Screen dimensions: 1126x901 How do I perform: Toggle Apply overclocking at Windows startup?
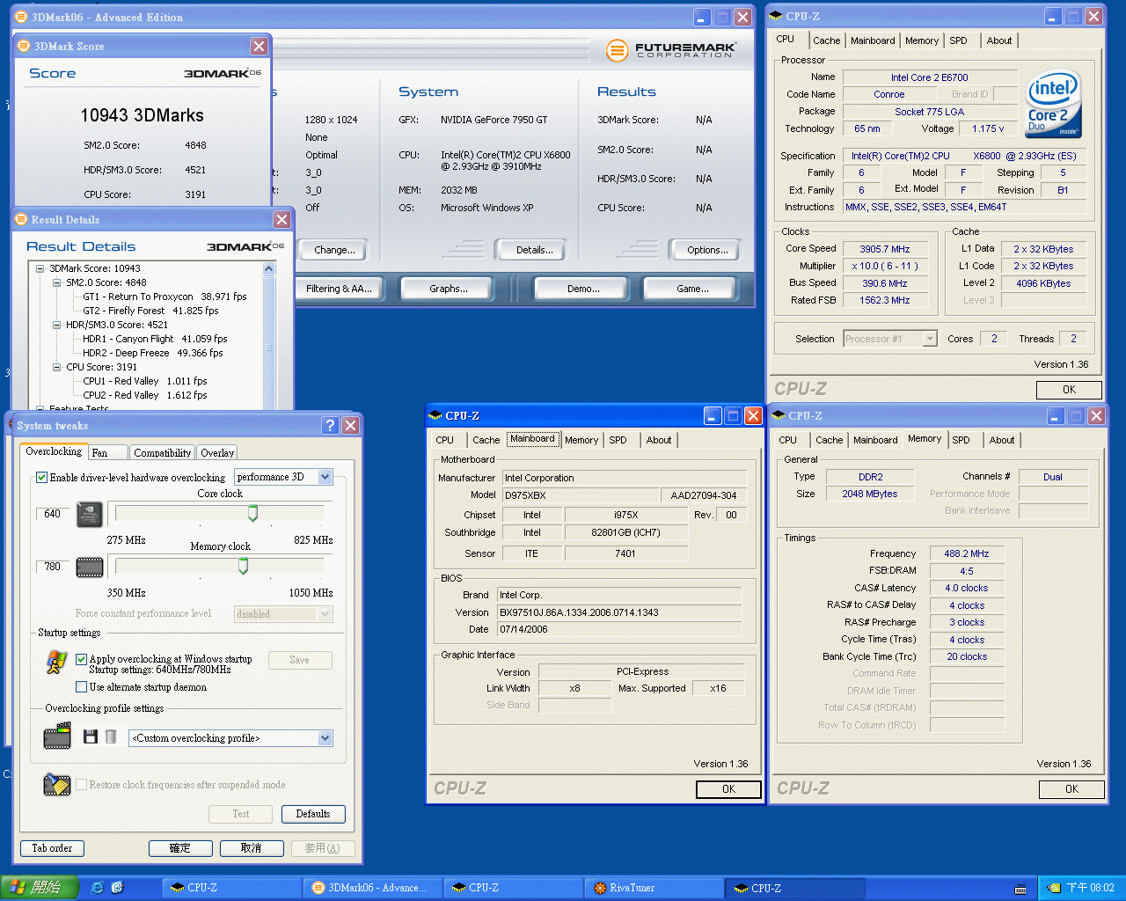pyautogui.click(x=81, y=659)
